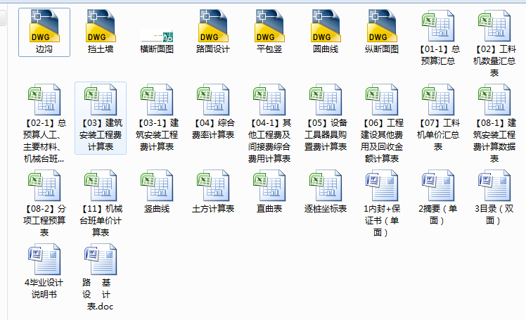Click the 【02】工料机数量汇总表 Excel icon
The height and width of the screenshot is (320, 526).
(494, 26)
